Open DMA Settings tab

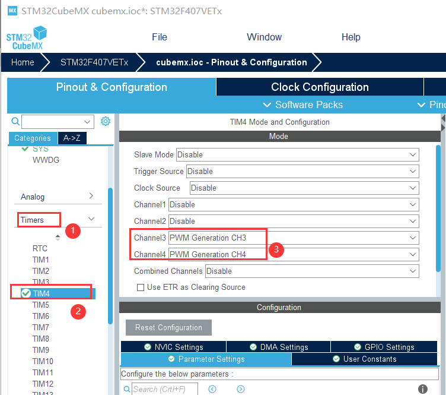tap(279, 347)
